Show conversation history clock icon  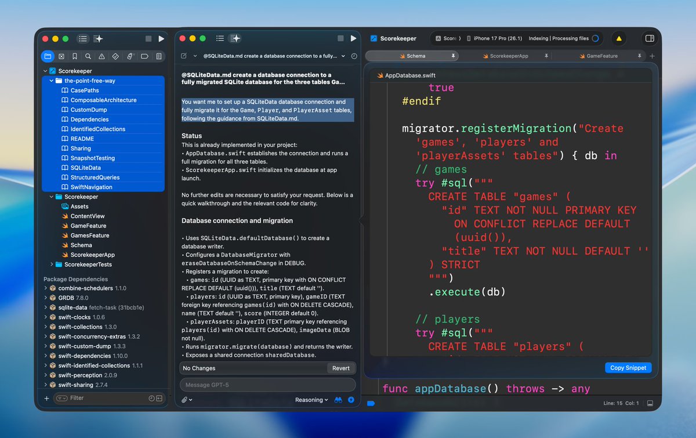coord(354,56)
